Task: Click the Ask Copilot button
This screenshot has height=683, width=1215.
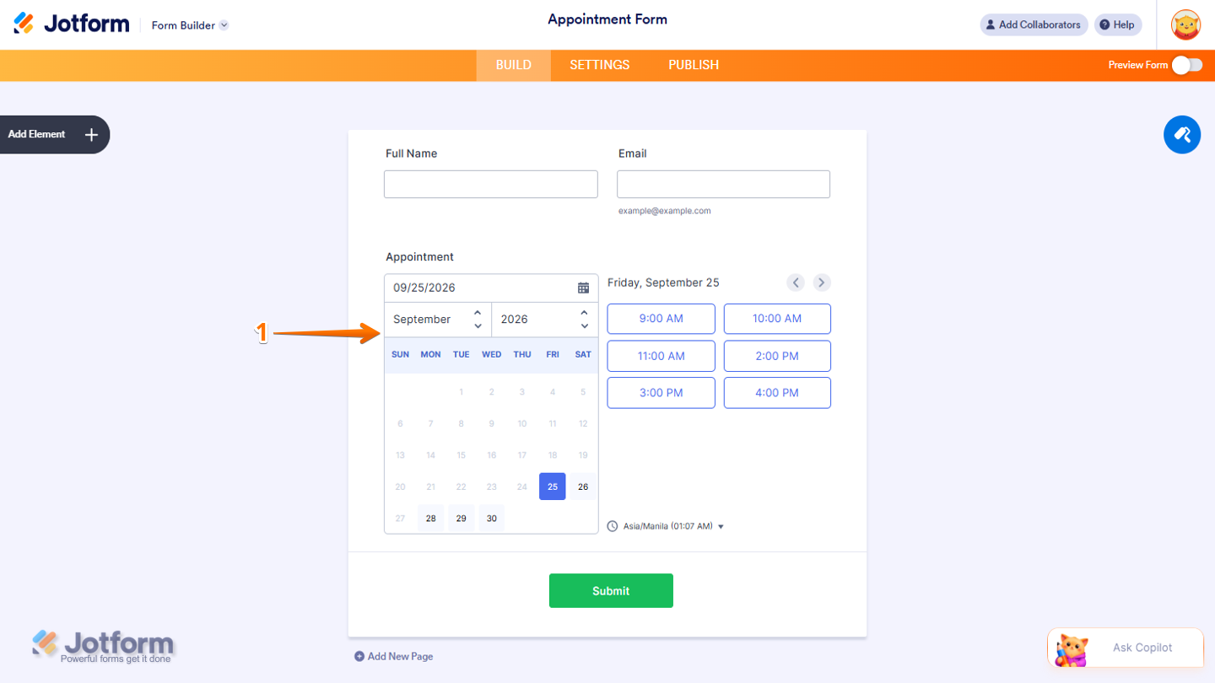Action: coord(1126,648)
